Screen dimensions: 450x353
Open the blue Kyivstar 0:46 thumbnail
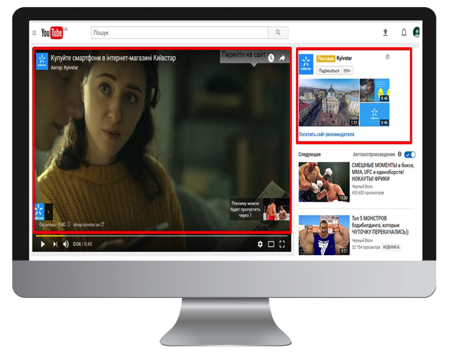pyautogui.click(x=374, y=115)
